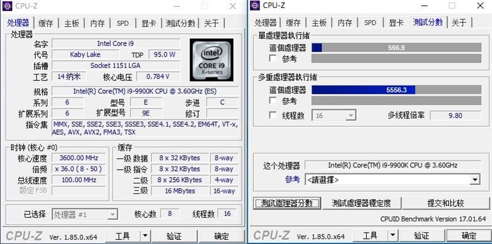This screenshot has height=244, width=492.
Task: Open 内存 tab in right window
Action: [345, 23]
